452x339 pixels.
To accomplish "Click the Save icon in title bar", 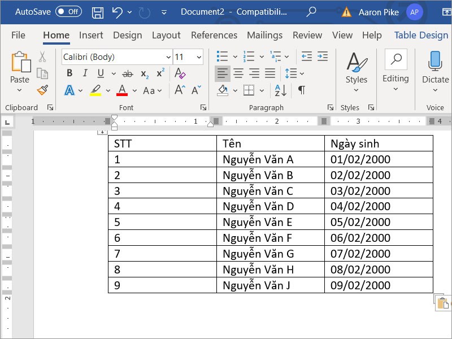I will [x=97, y=12].
